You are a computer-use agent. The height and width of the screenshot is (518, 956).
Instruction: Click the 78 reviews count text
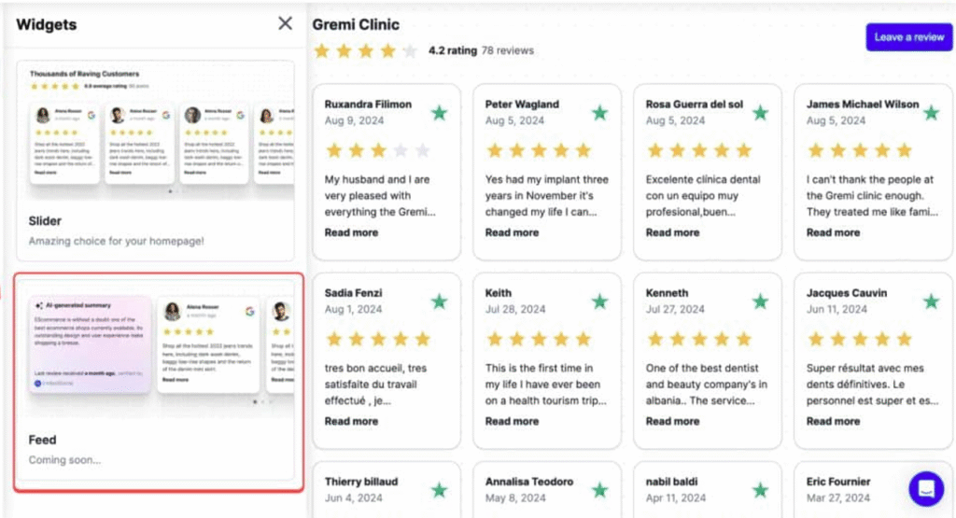(x=507, y=50)
